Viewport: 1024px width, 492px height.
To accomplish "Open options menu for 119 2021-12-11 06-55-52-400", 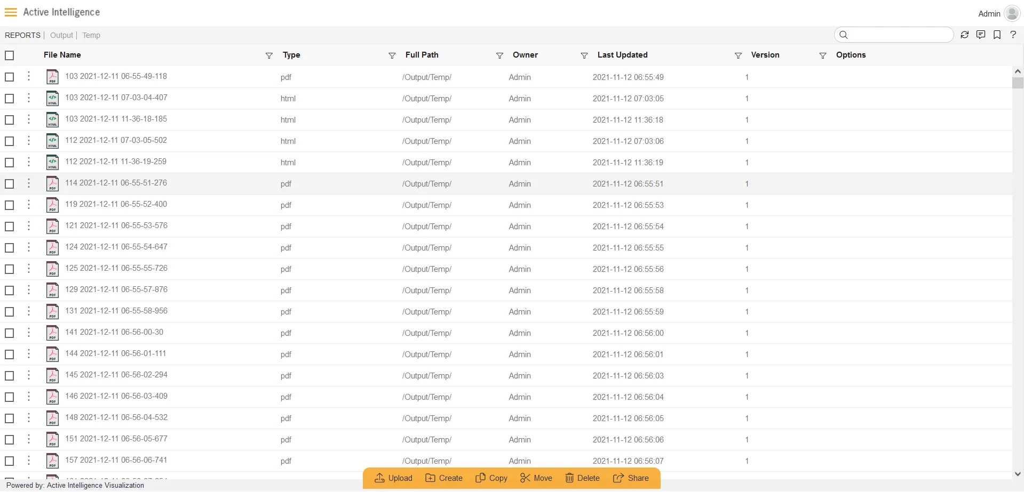I will click(29, 204).
